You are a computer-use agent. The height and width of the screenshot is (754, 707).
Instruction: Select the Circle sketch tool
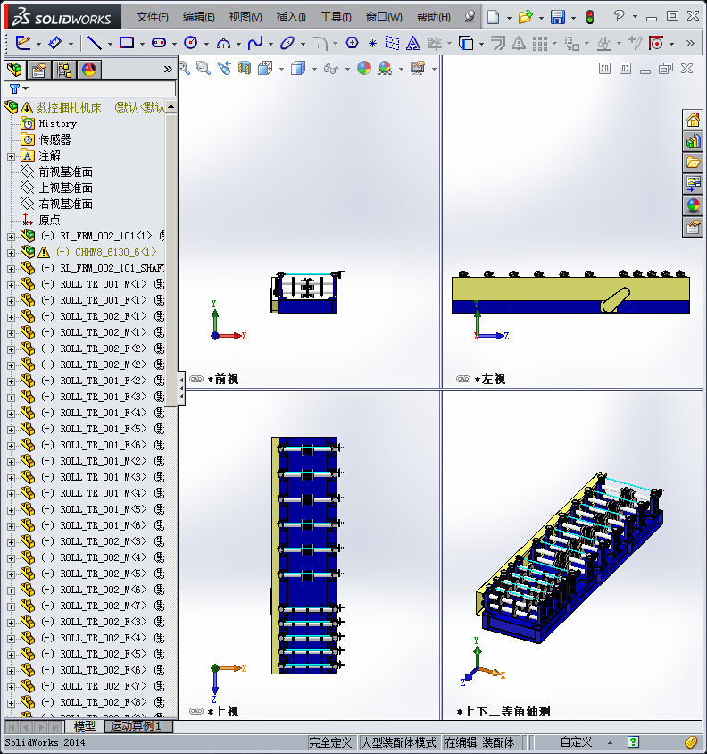click(191, 43)
